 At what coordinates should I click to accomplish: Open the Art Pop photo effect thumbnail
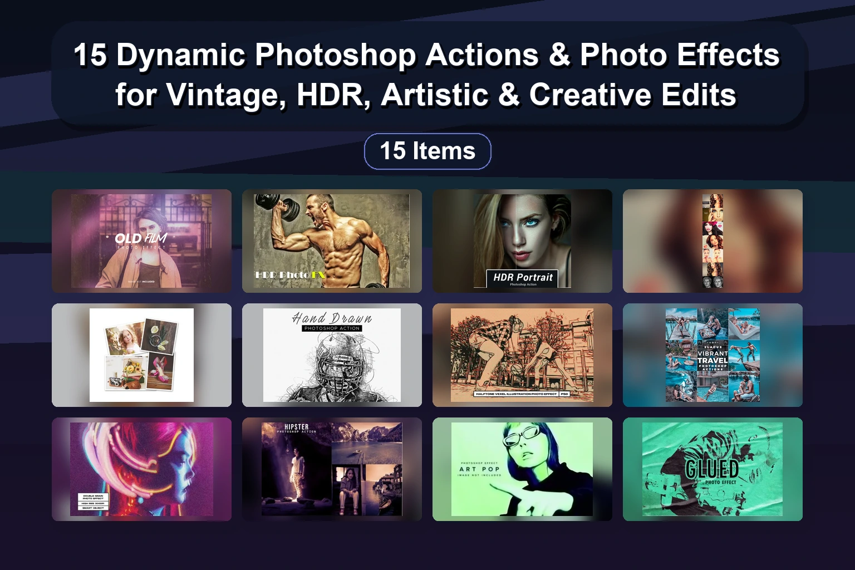pos(522,469)
